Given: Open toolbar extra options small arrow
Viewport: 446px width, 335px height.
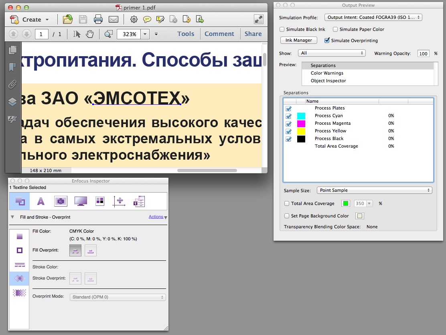Looking at the screenshot, I should [x=156, y=34].
